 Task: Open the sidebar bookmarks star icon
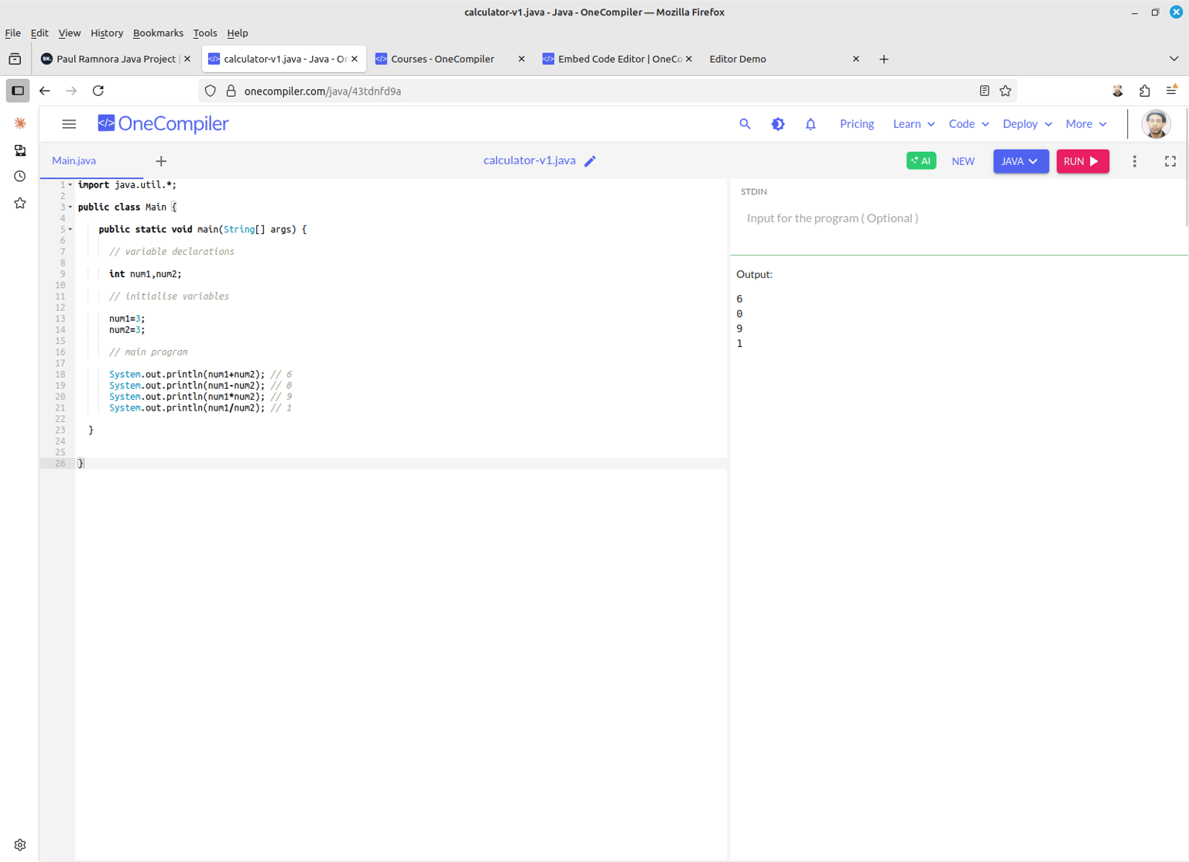pyautogui.click(x=20, y=203)
